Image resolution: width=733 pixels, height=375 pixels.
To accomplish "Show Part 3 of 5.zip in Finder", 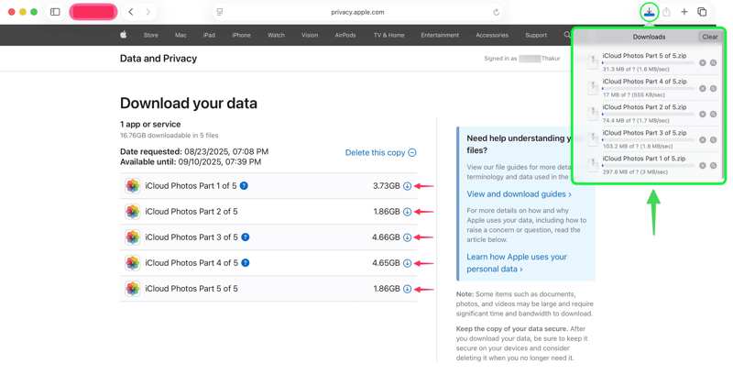I will point(713,139).
